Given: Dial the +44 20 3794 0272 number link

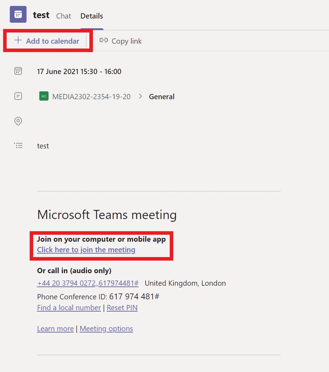Looking at the screenshot, I should (x=88, y=283).
